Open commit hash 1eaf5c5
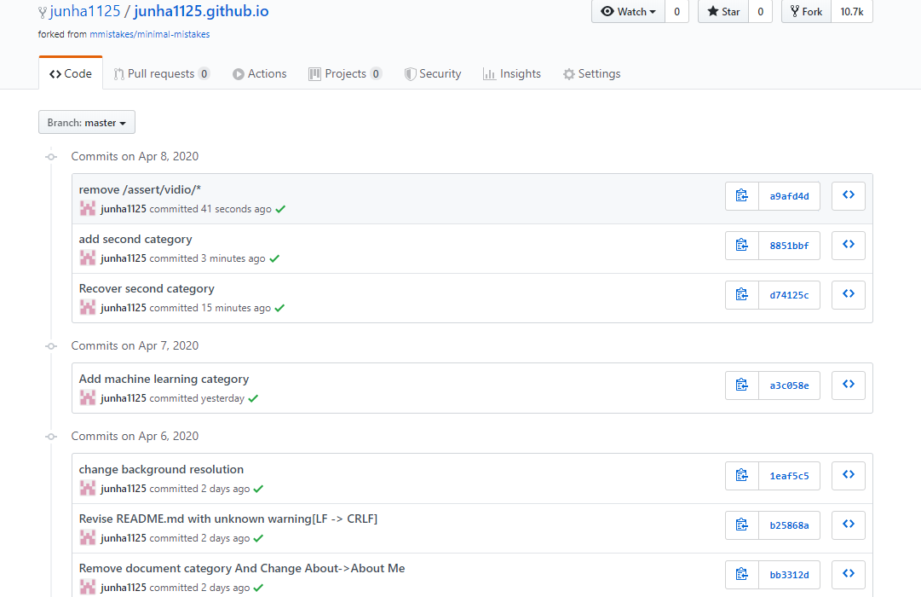 click(790, 476)
